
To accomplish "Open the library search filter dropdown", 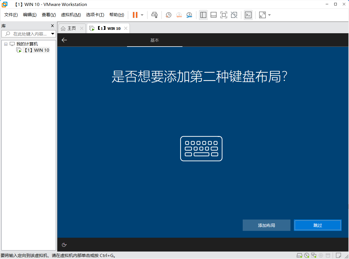I will [x=53, y=34].
